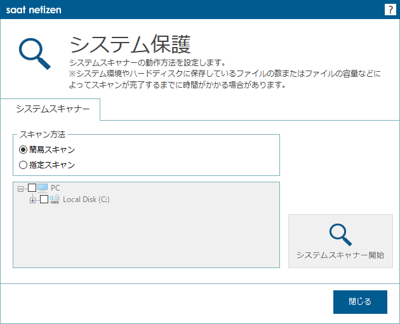Click magnifier icon on scanner start button
Viewport: 400px width, 324px height.
(x=340, y=235)
